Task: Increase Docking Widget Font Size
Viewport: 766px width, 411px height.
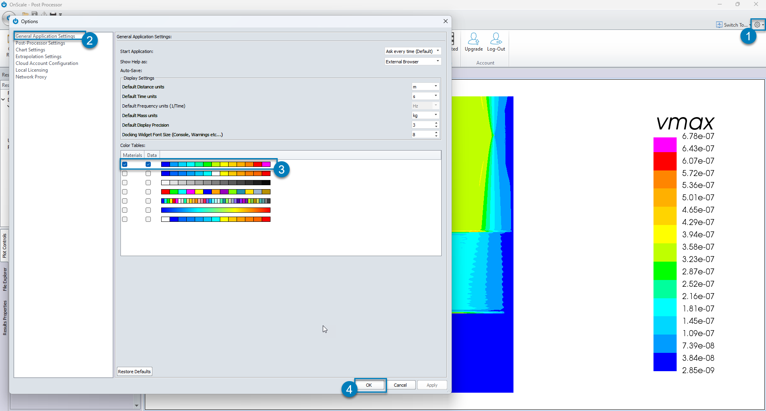Action: (x=436, y=133)
